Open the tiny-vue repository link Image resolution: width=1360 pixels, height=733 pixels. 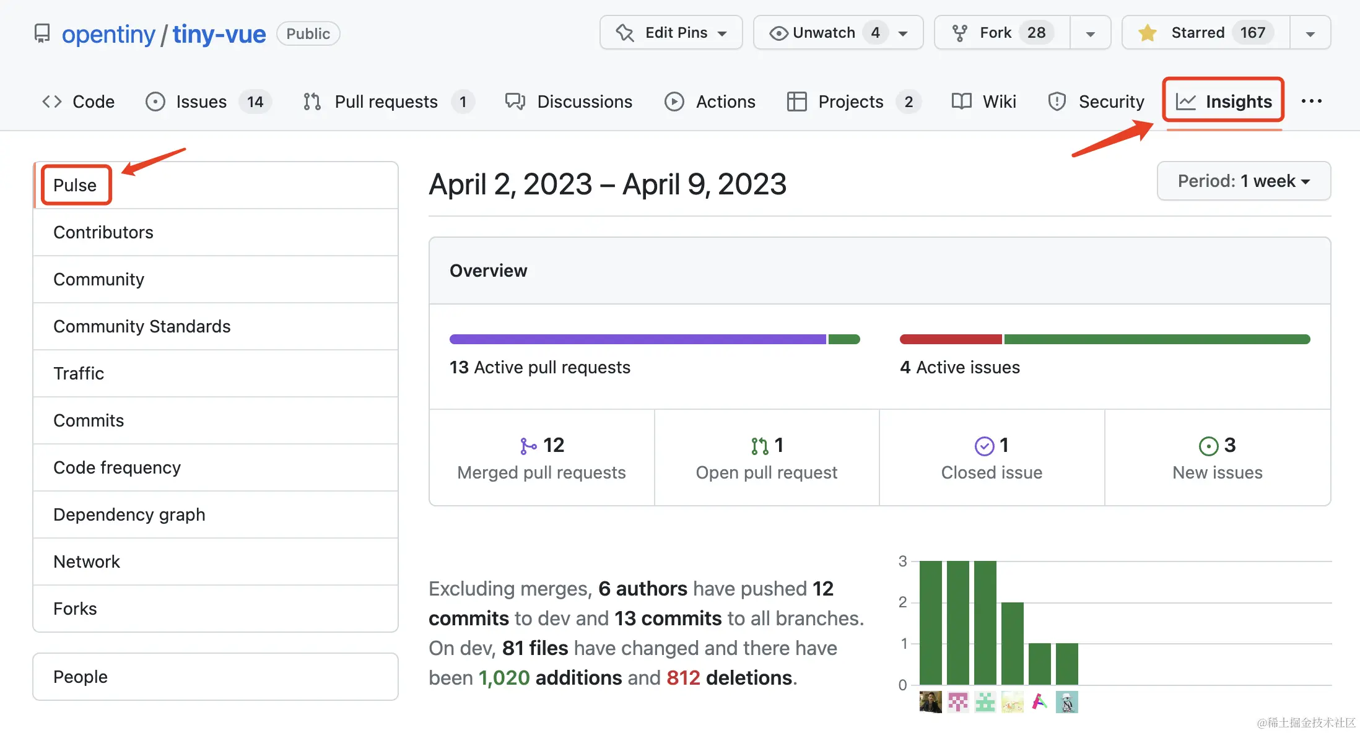click(219, 34)
